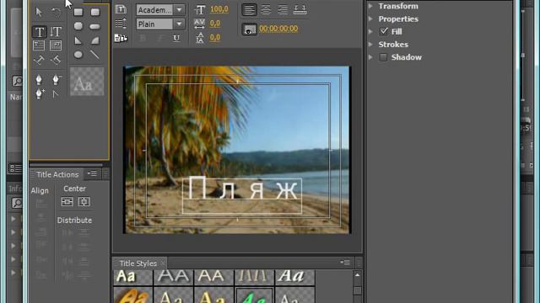This screenshot has height=303, width=540.
Task: Select the Vertical Area Type tool
Action: pos(56,45)
